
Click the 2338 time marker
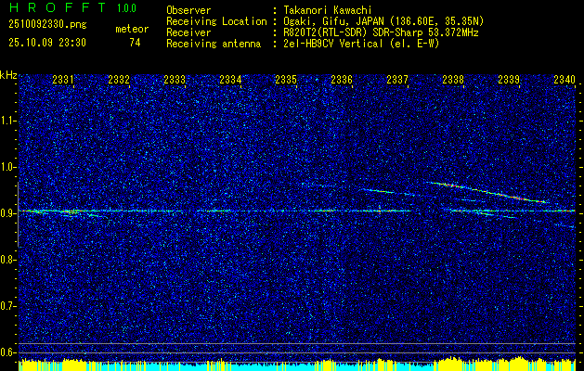[453, 79]
